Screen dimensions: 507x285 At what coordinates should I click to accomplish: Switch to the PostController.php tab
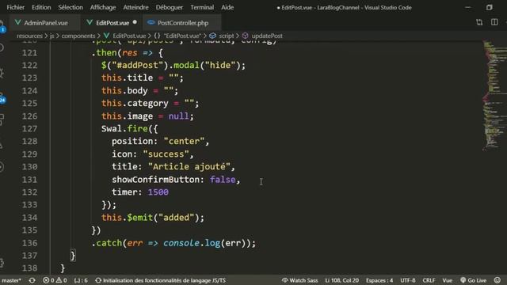(x=182, y=23)
